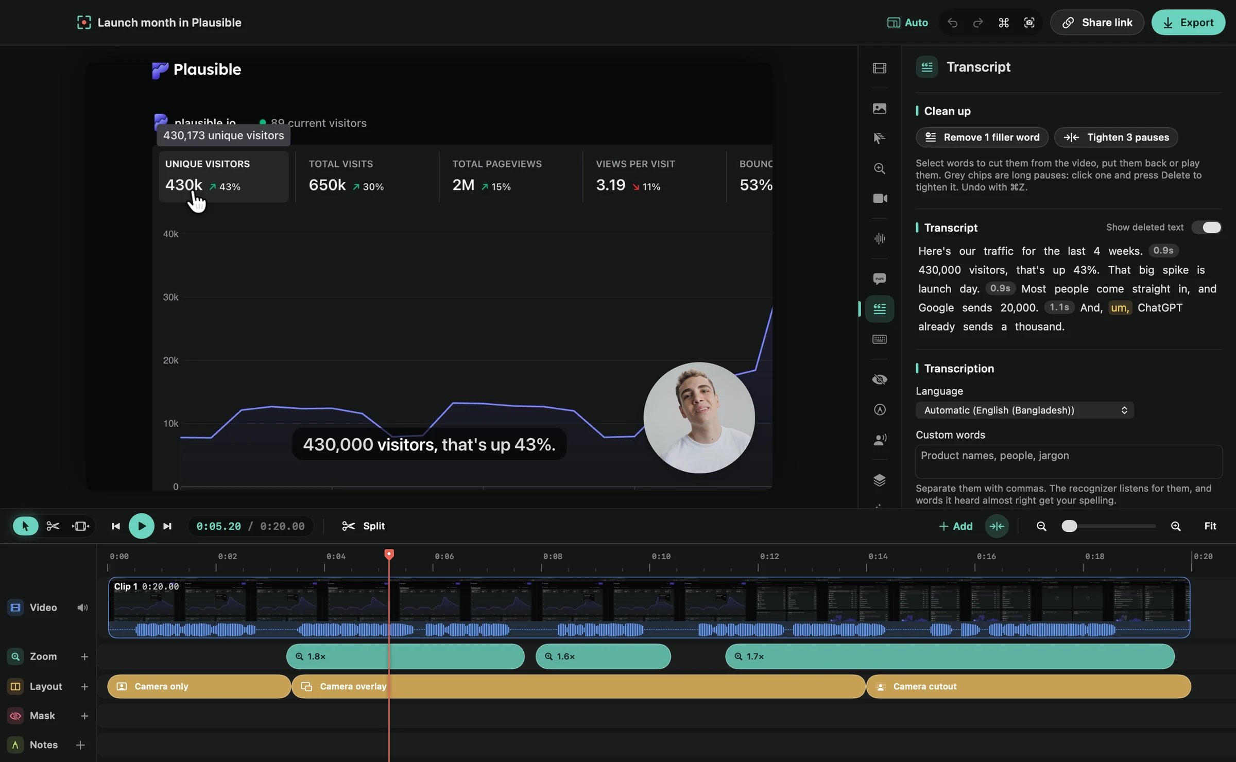Select the scissors cut tool
Viewport: 1236px width, 762px height.
(53, 526)
